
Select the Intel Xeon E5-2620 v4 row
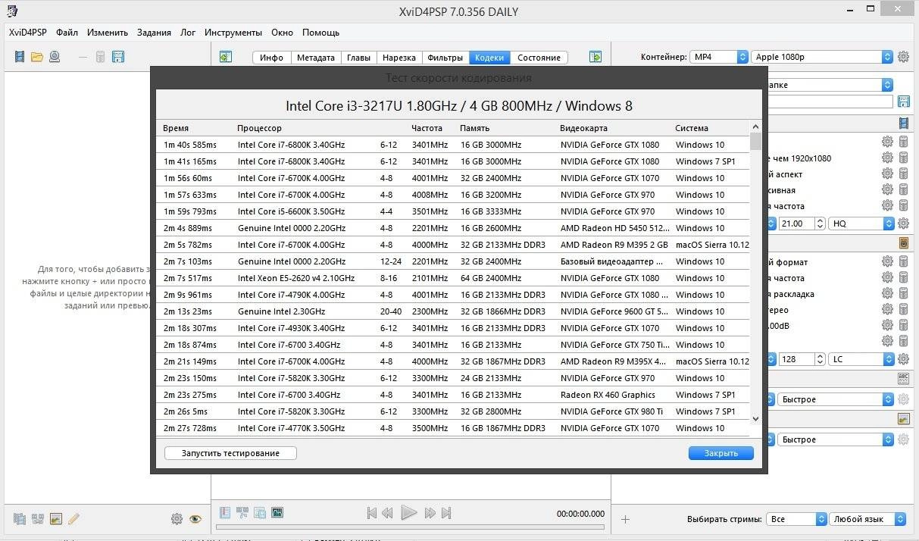tap(453, 278)
